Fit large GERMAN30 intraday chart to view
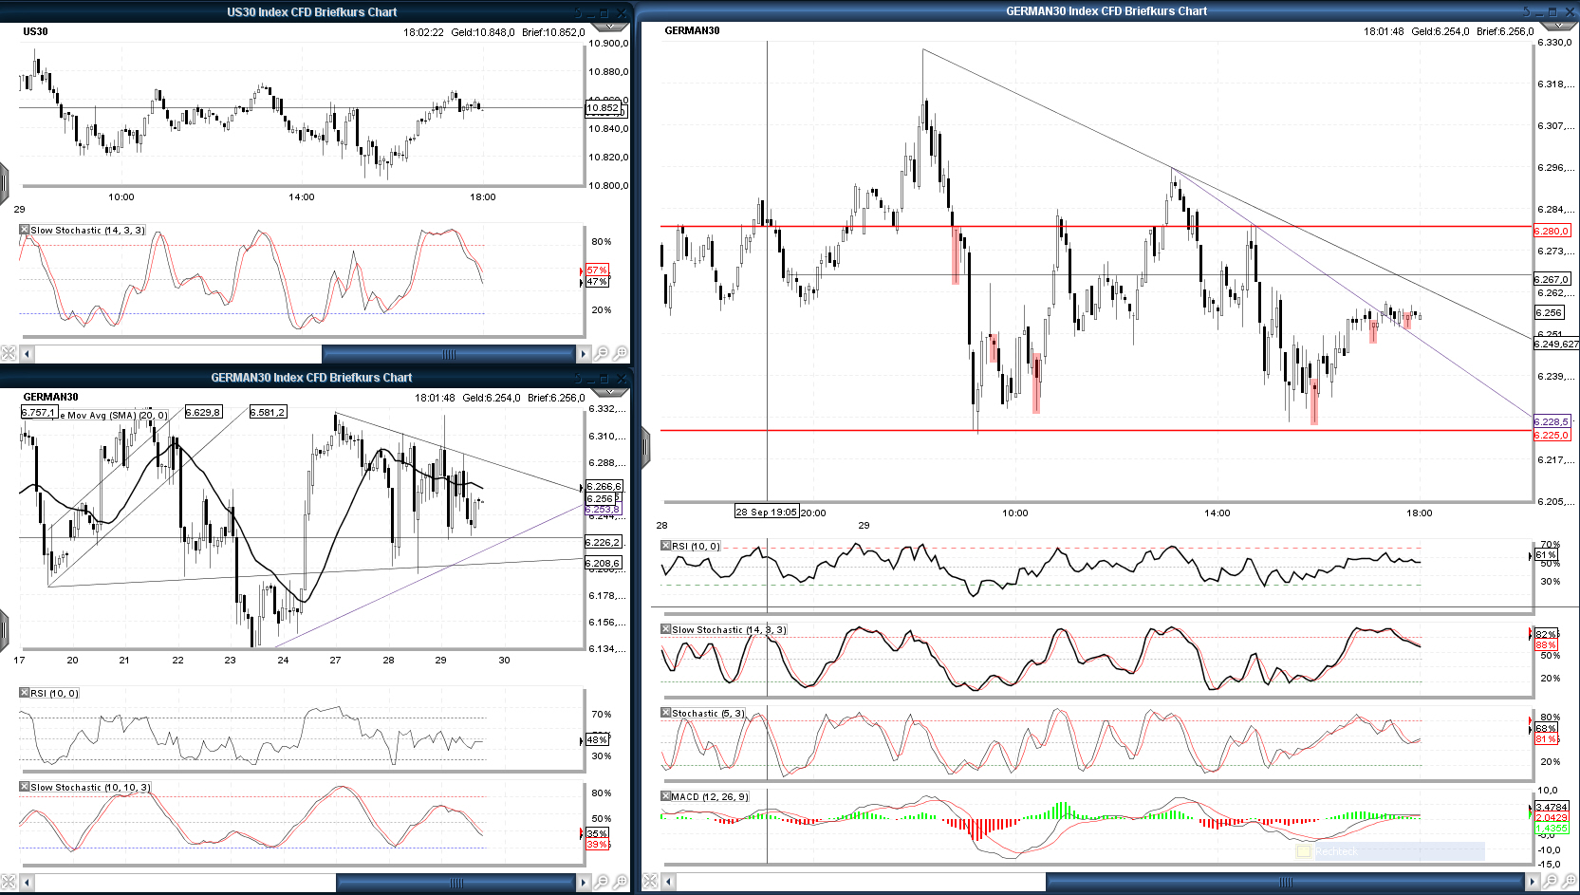The image size is (1580, 895). pyautogui.click(x=650, y=882)
